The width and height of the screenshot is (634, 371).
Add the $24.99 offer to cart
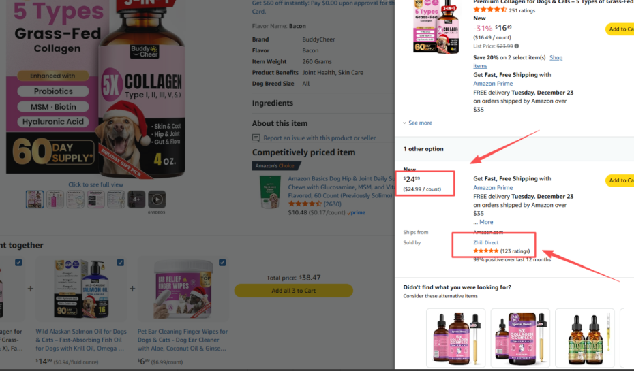pyautogui.click(x=620, y=180)
